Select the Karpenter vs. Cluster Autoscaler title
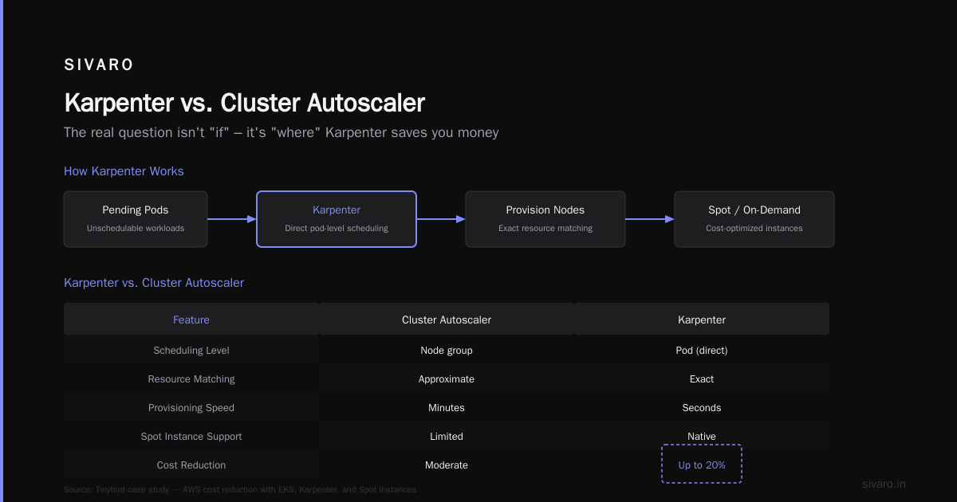Screen dimensions: 957x502 tap(244, 103)
